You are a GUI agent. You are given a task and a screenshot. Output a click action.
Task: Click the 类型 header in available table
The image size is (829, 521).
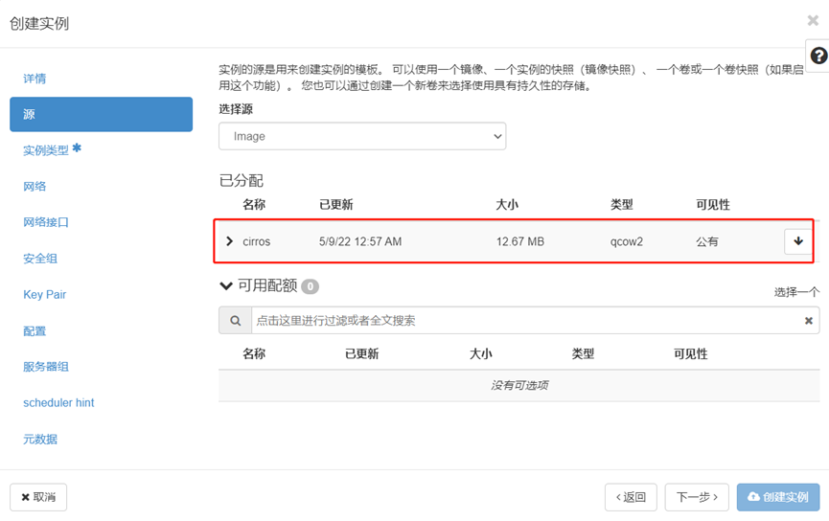(583, 353)
